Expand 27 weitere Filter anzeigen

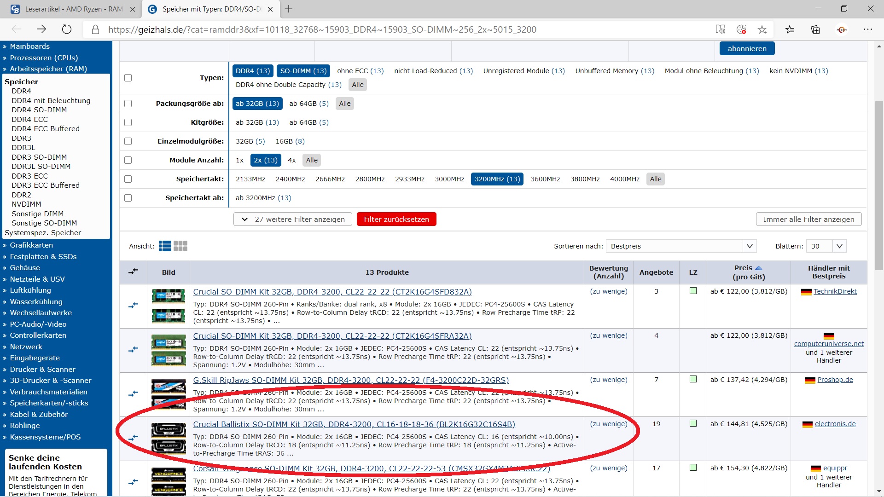(293, 220)
